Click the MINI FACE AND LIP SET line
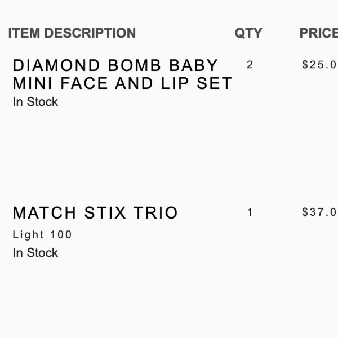338x338 pixels. coord(122,83)
